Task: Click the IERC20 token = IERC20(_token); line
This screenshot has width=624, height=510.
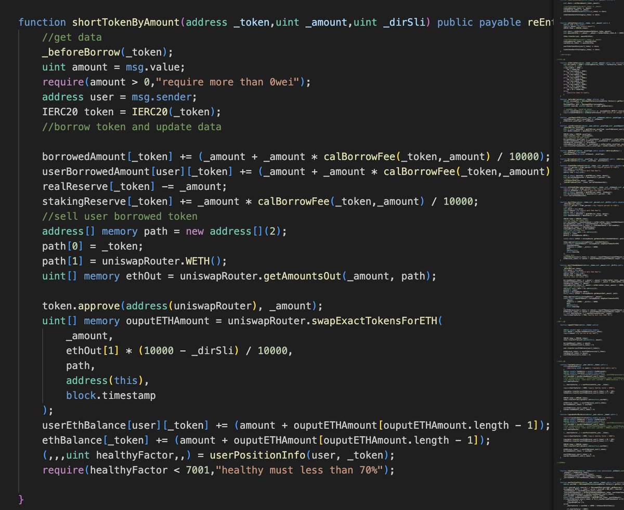Action: (x=132, y=112)
